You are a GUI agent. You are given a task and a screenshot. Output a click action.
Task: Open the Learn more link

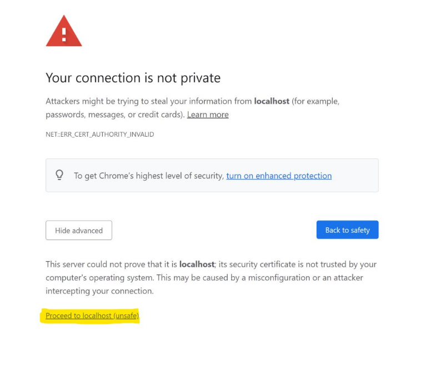[x=208, y=114]
